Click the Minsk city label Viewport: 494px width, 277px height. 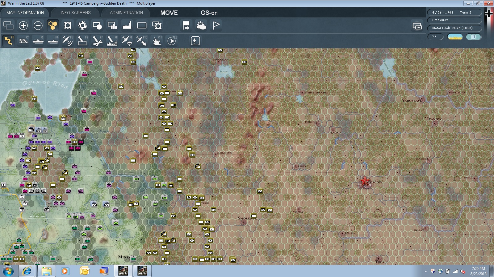124,257
